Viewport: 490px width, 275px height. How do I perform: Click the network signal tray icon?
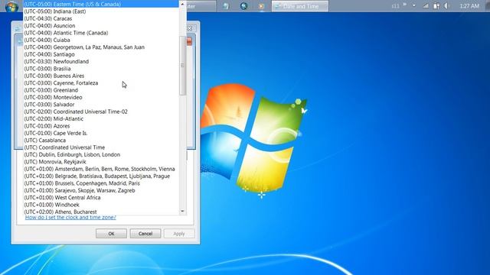[426, 5]
